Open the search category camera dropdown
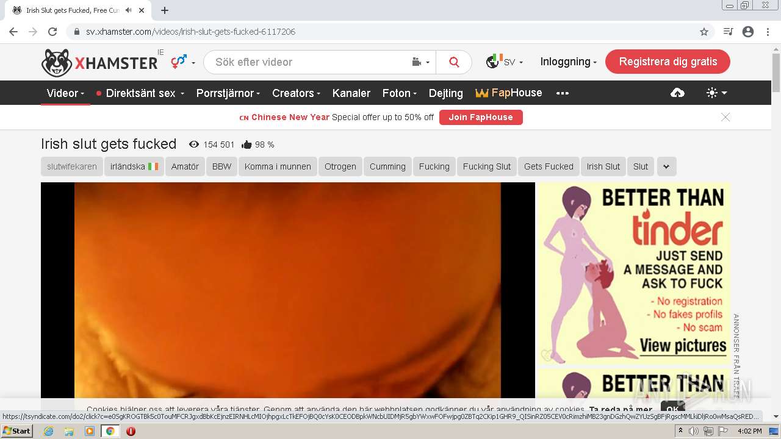Screen dimensions: 781x439 point(421,62)
